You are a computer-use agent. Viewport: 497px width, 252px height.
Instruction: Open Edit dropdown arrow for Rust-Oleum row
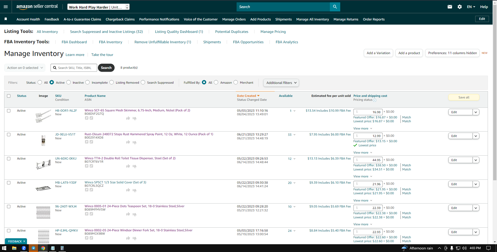tap(476, 136)
